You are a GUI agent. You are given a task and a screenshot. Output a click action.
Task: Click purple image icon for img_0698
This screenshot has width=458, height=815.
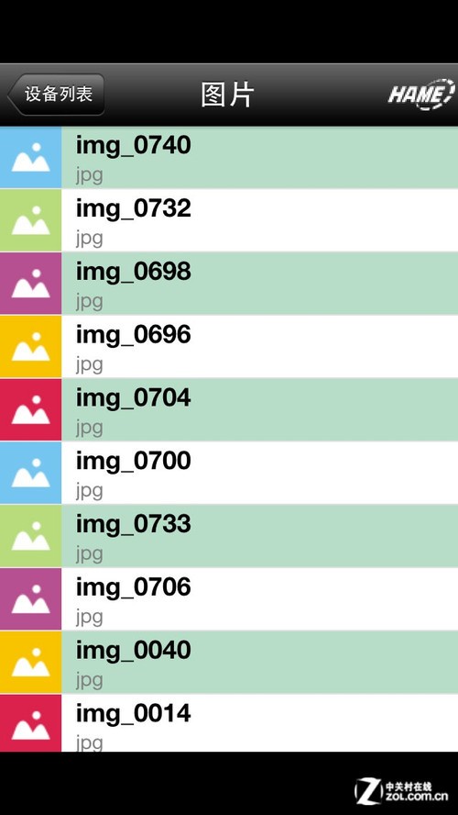pos(30,284)
